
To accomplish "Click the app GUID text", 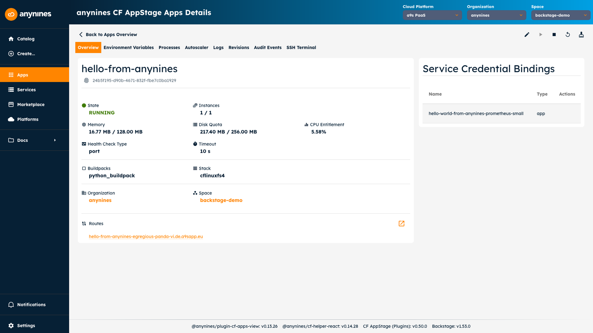I will pos(134,81).
